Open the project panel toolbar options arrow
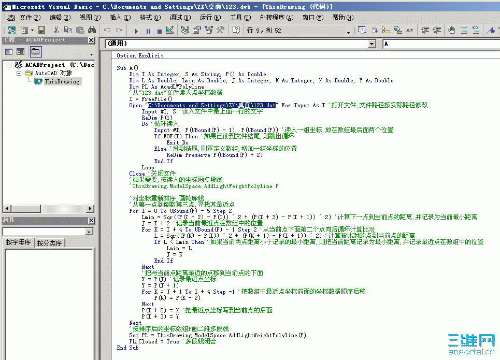 point(91,54)
